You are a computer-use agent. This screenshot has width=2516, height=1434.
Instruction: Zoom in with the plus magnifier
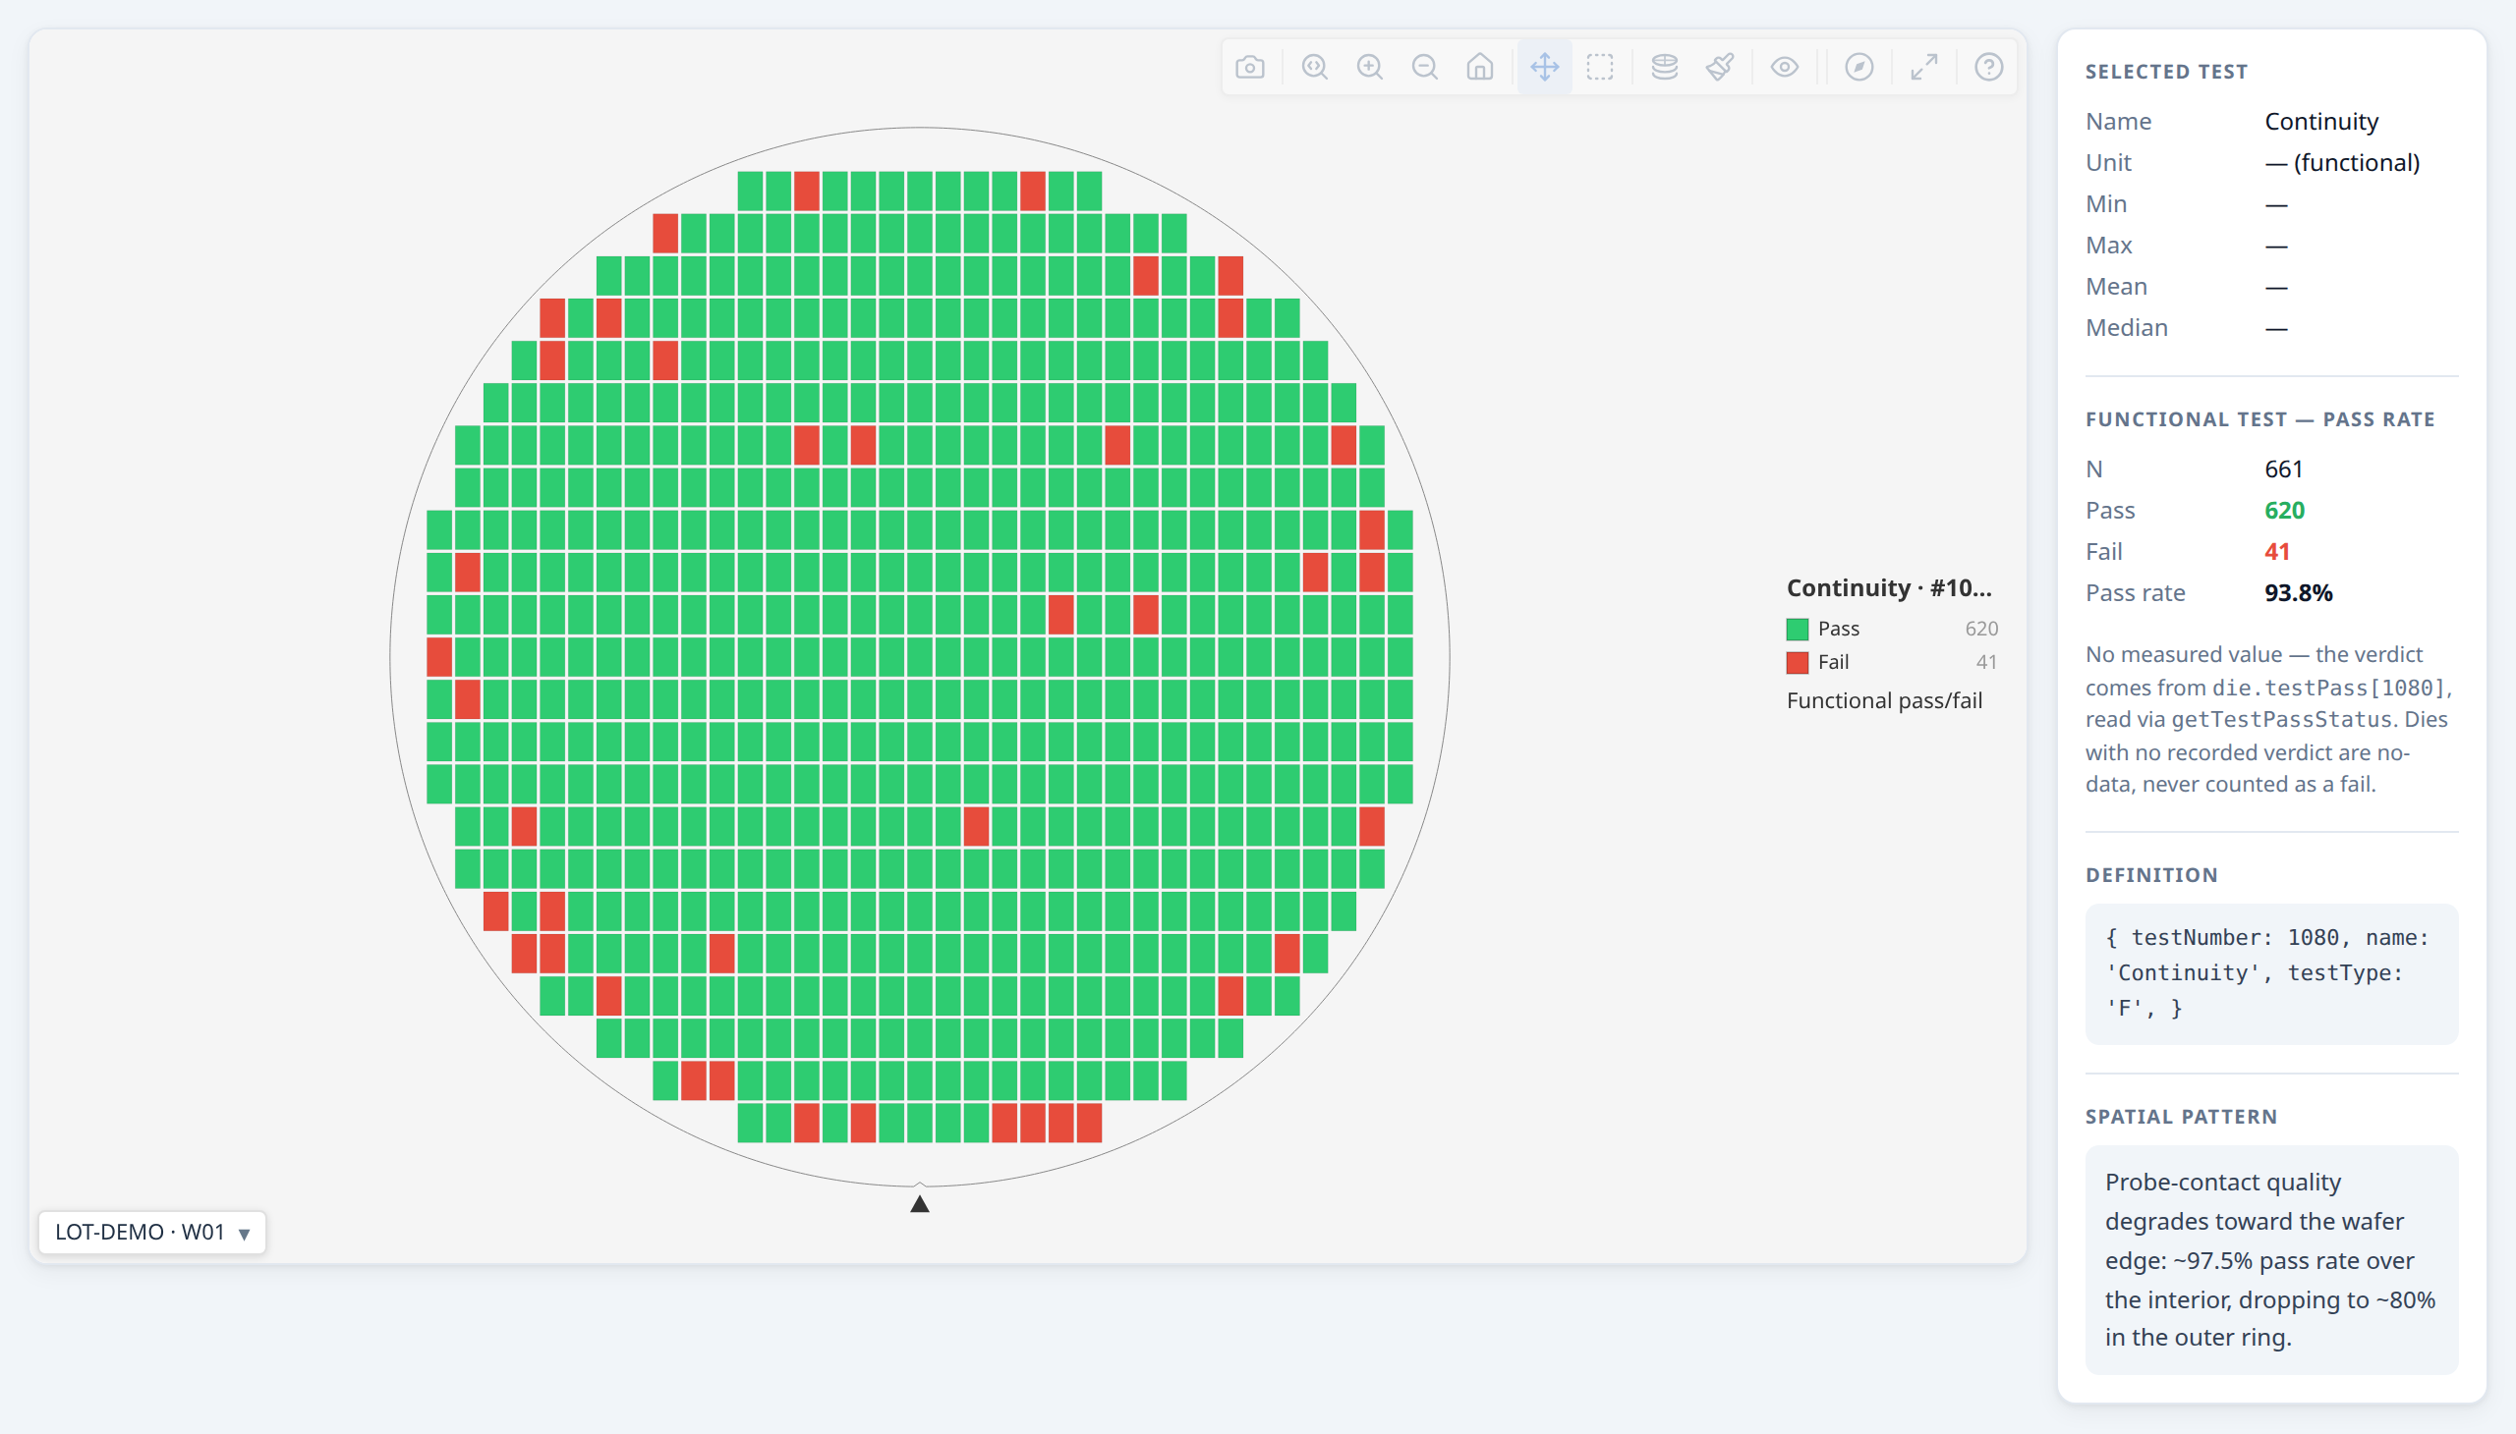point(1370,67)
